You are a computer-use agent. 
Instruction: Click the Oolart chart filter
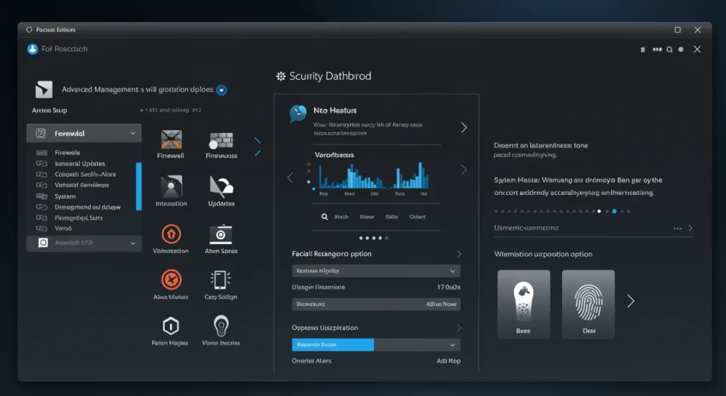(417, 216)
